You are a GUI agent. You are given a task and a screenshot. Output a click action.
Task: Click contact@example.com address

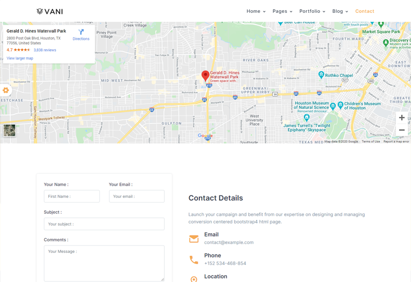(229, 243)
